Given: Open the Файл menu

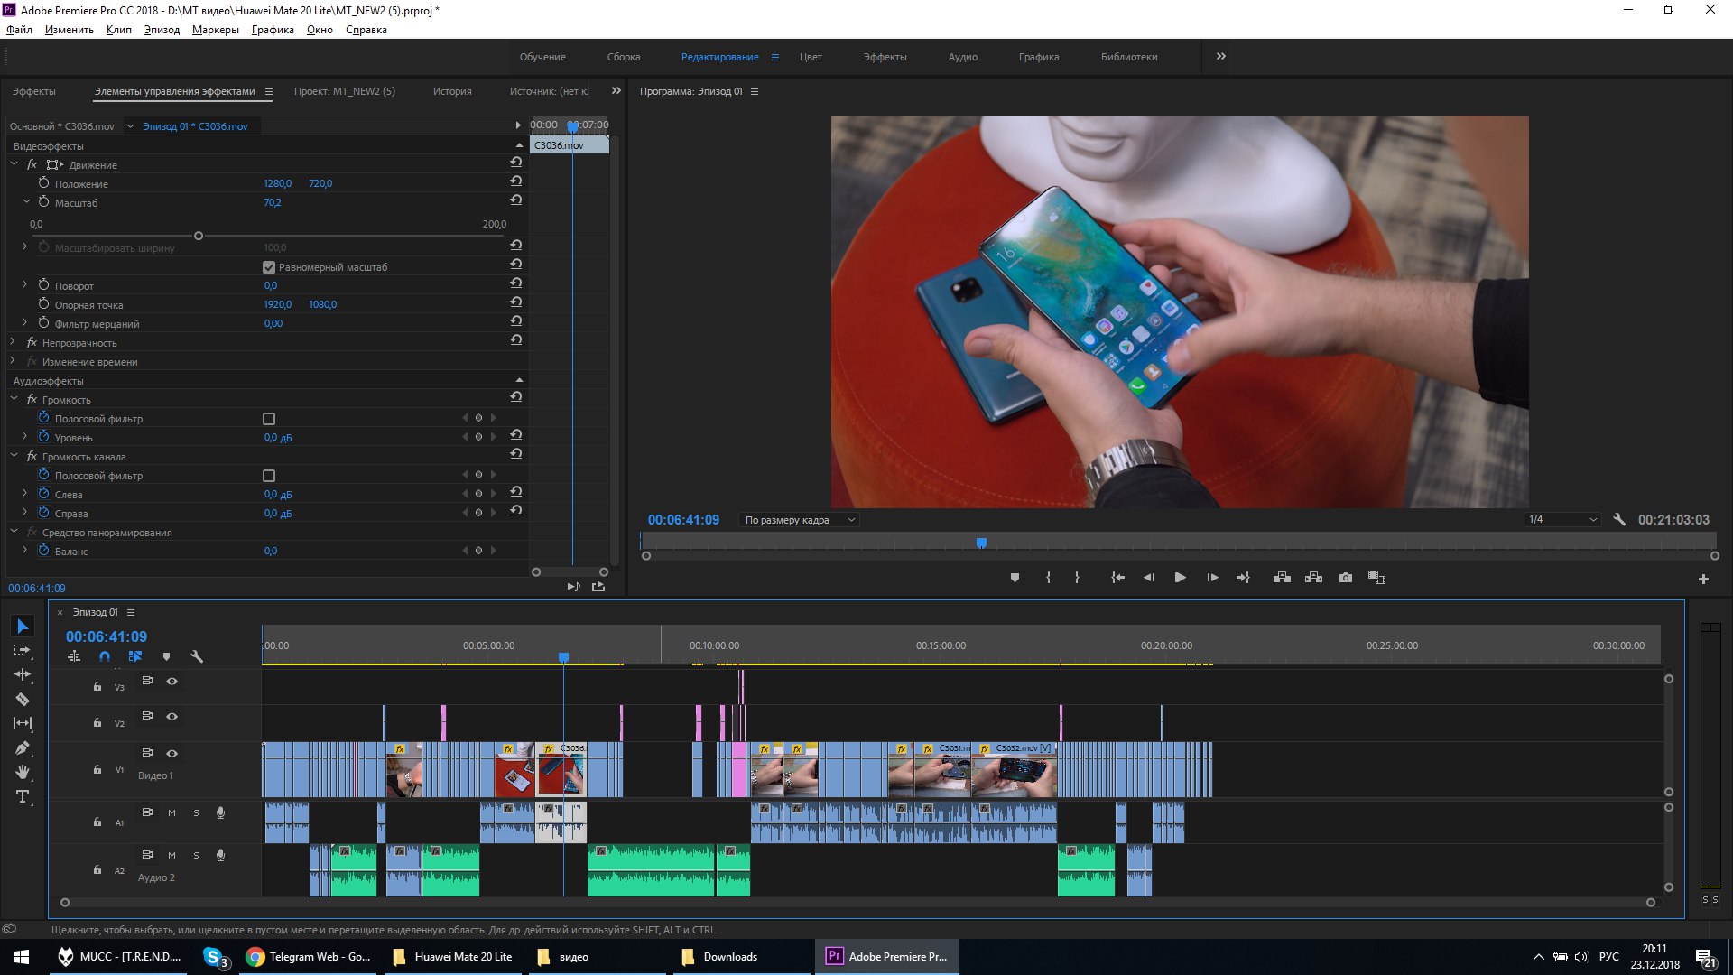Looking at the screenshot, I should 19,30.
